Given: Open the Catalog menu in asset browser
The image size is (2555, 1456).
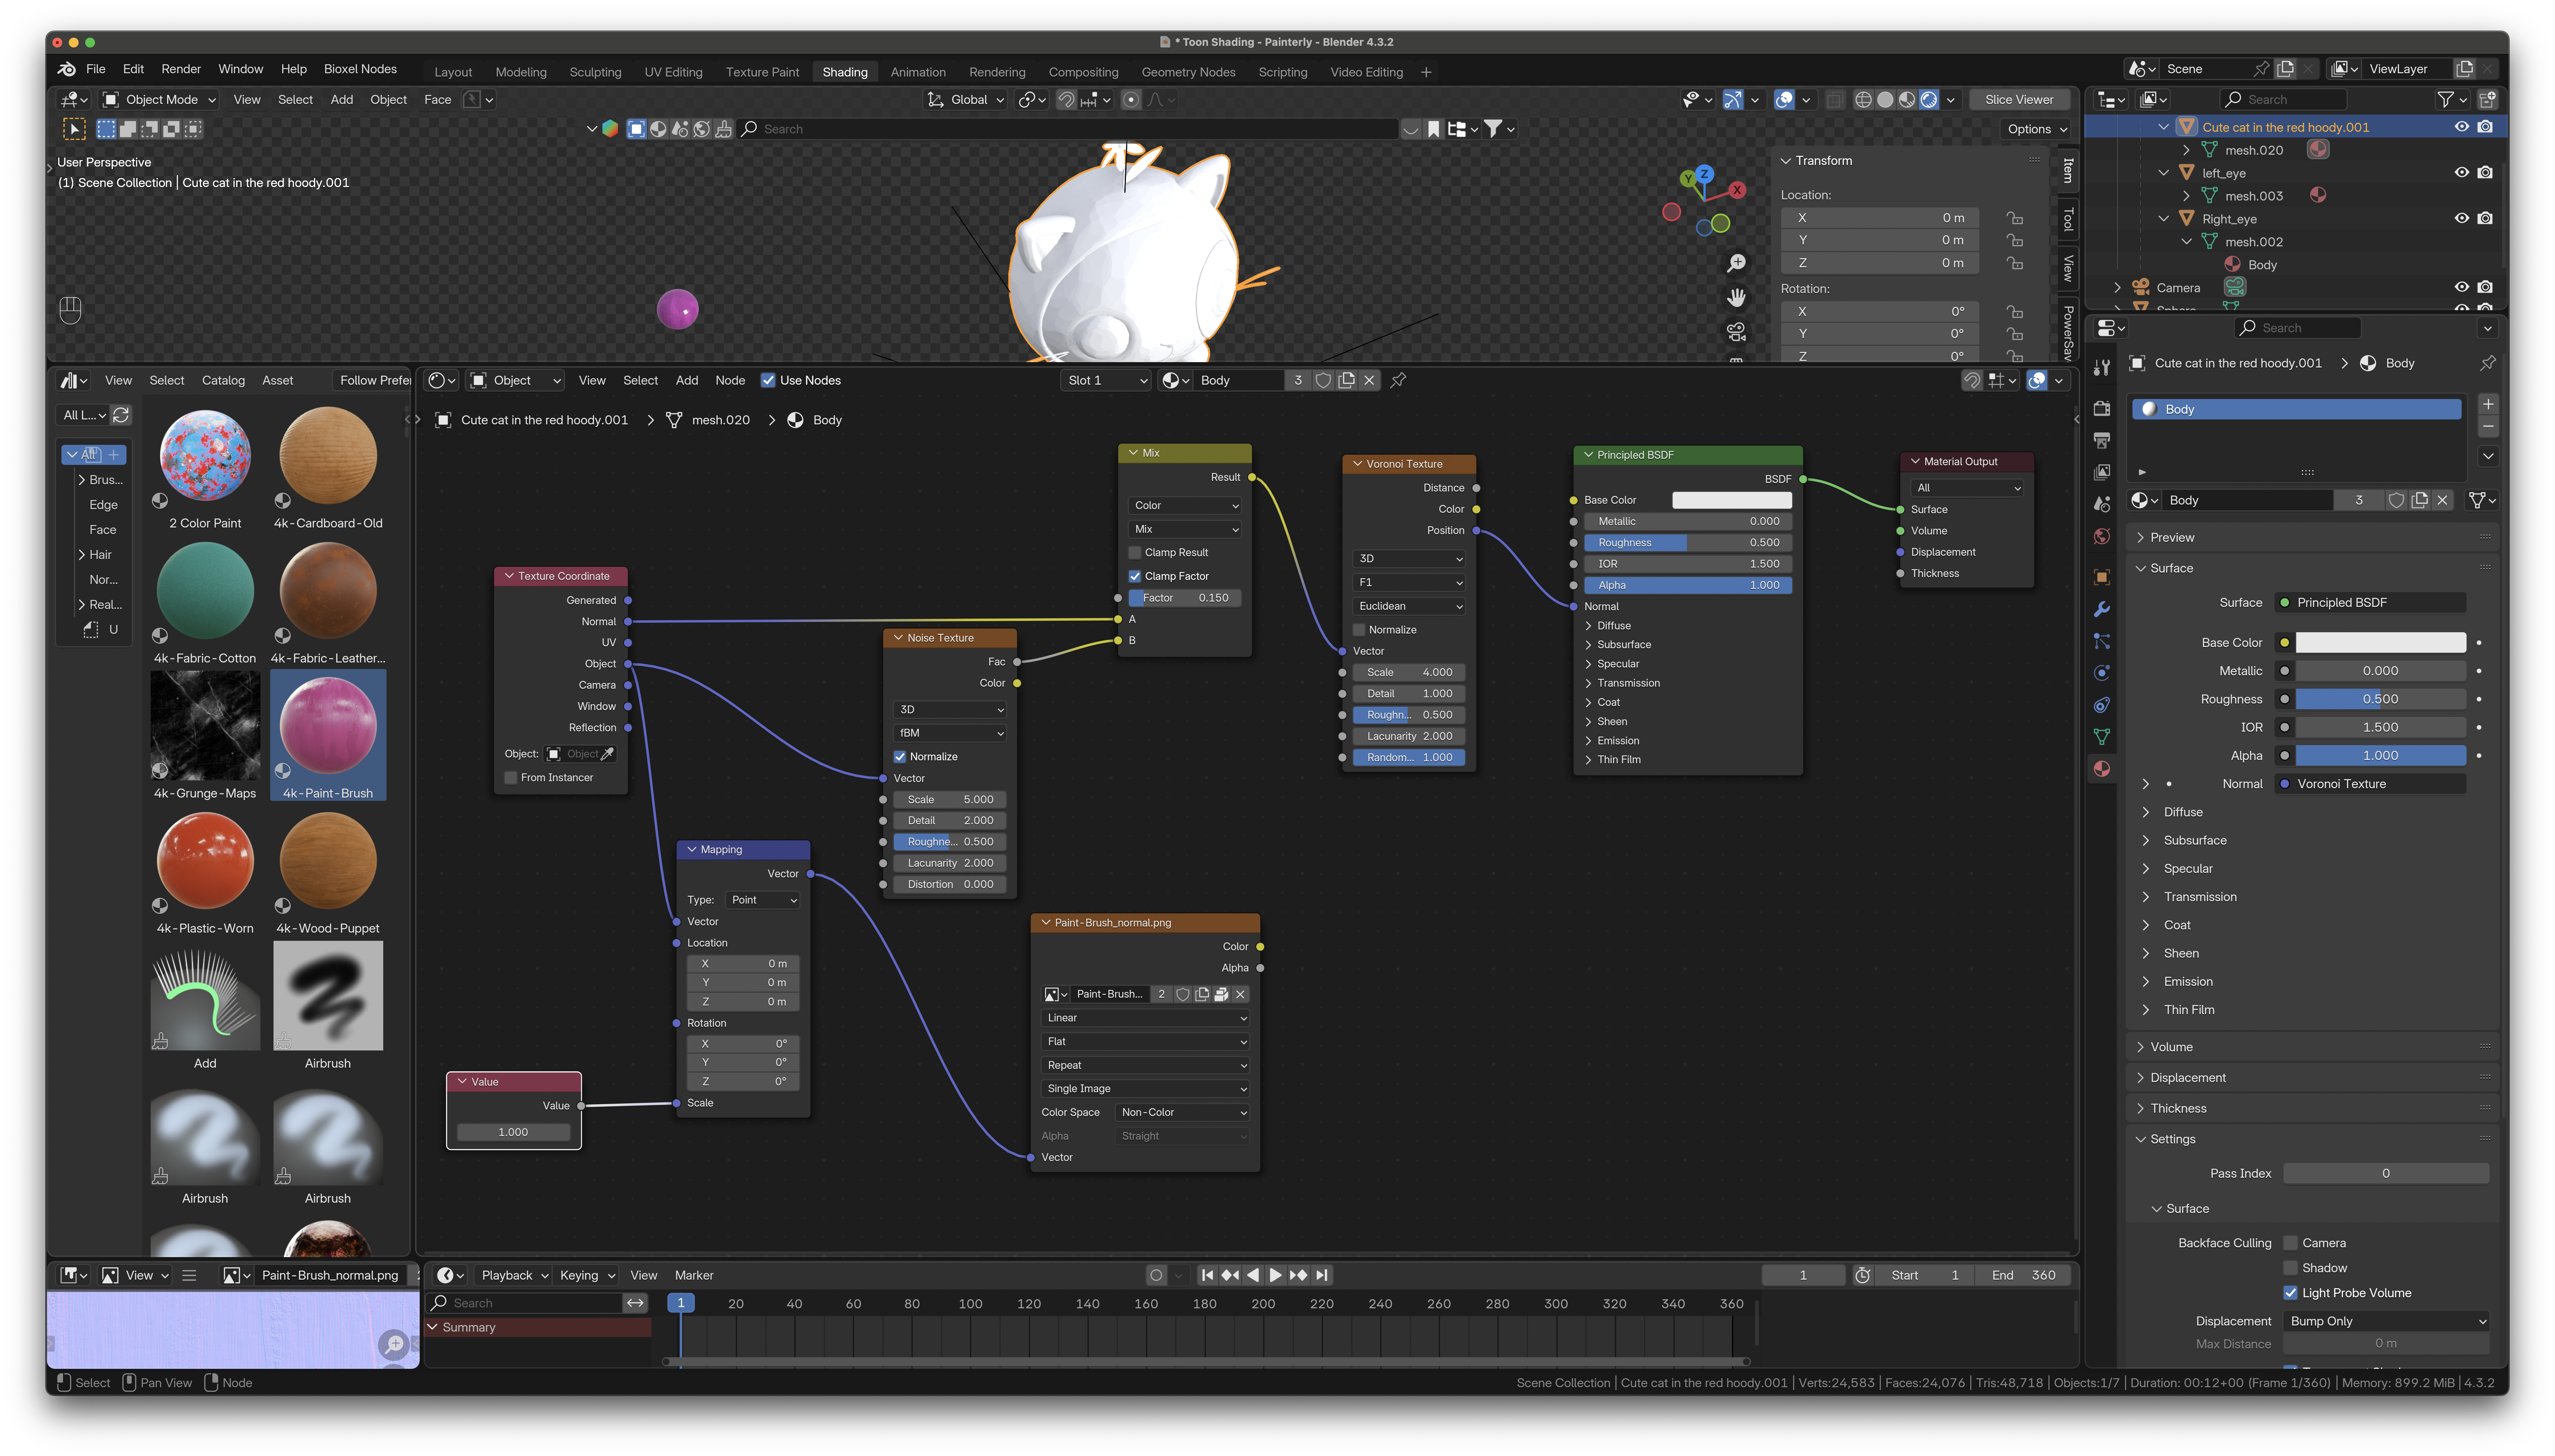Looking at the screenshot, I should [x=223, y=380].
